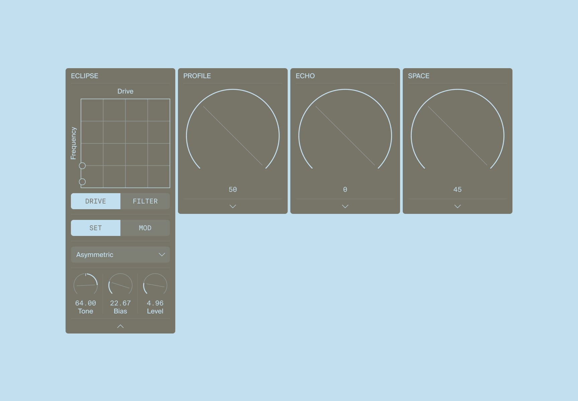The image size is (578, 401).
Task: Select the MOD toggle option
Action: point(145,228)
